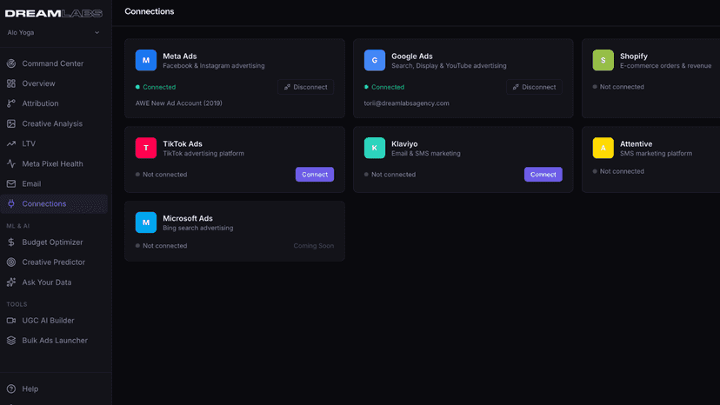The width and height of the screenshot is (720, 405).
Task: Click the Attentive yellow A logo
Action: pyautogui.click(x=603, y=148)
